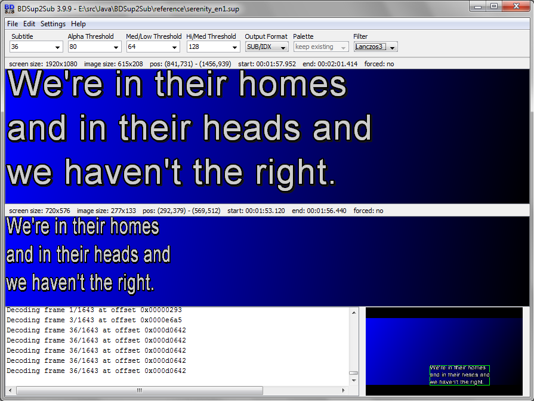The image size is (534, 401).
Task: Open the Edit menu
Action: [x=29, y=24]
